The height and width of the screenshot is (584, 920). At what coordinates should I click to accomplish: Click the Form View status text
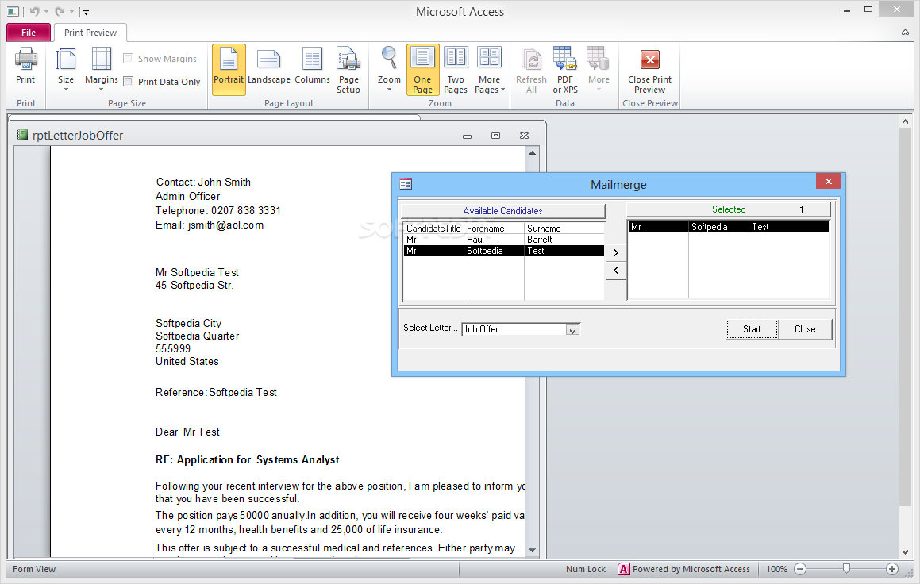point(34,569)
